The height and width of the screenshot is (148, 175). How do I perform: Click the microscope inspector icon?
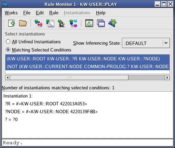point(62,23)
